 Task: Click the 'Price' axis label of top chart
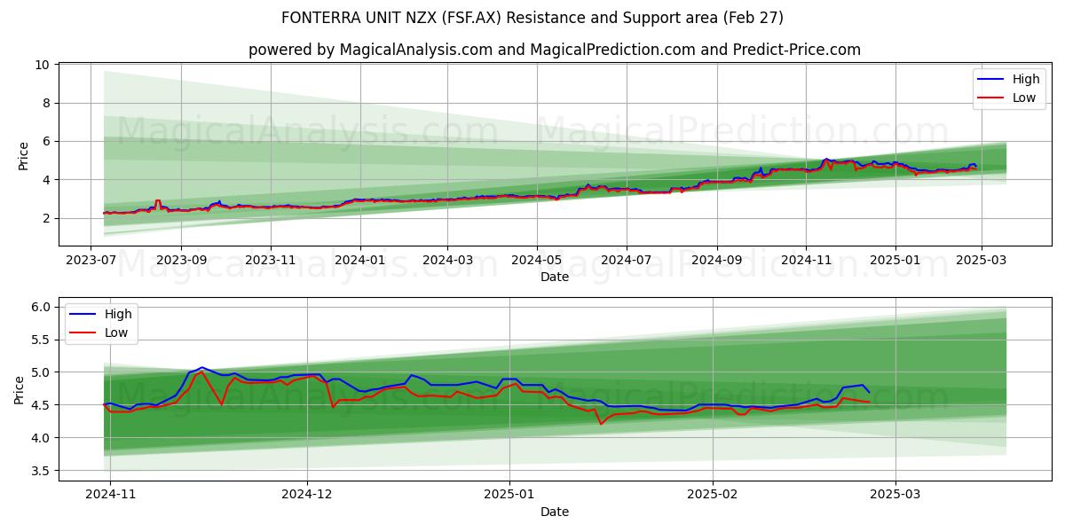click(x=23, y=154)
